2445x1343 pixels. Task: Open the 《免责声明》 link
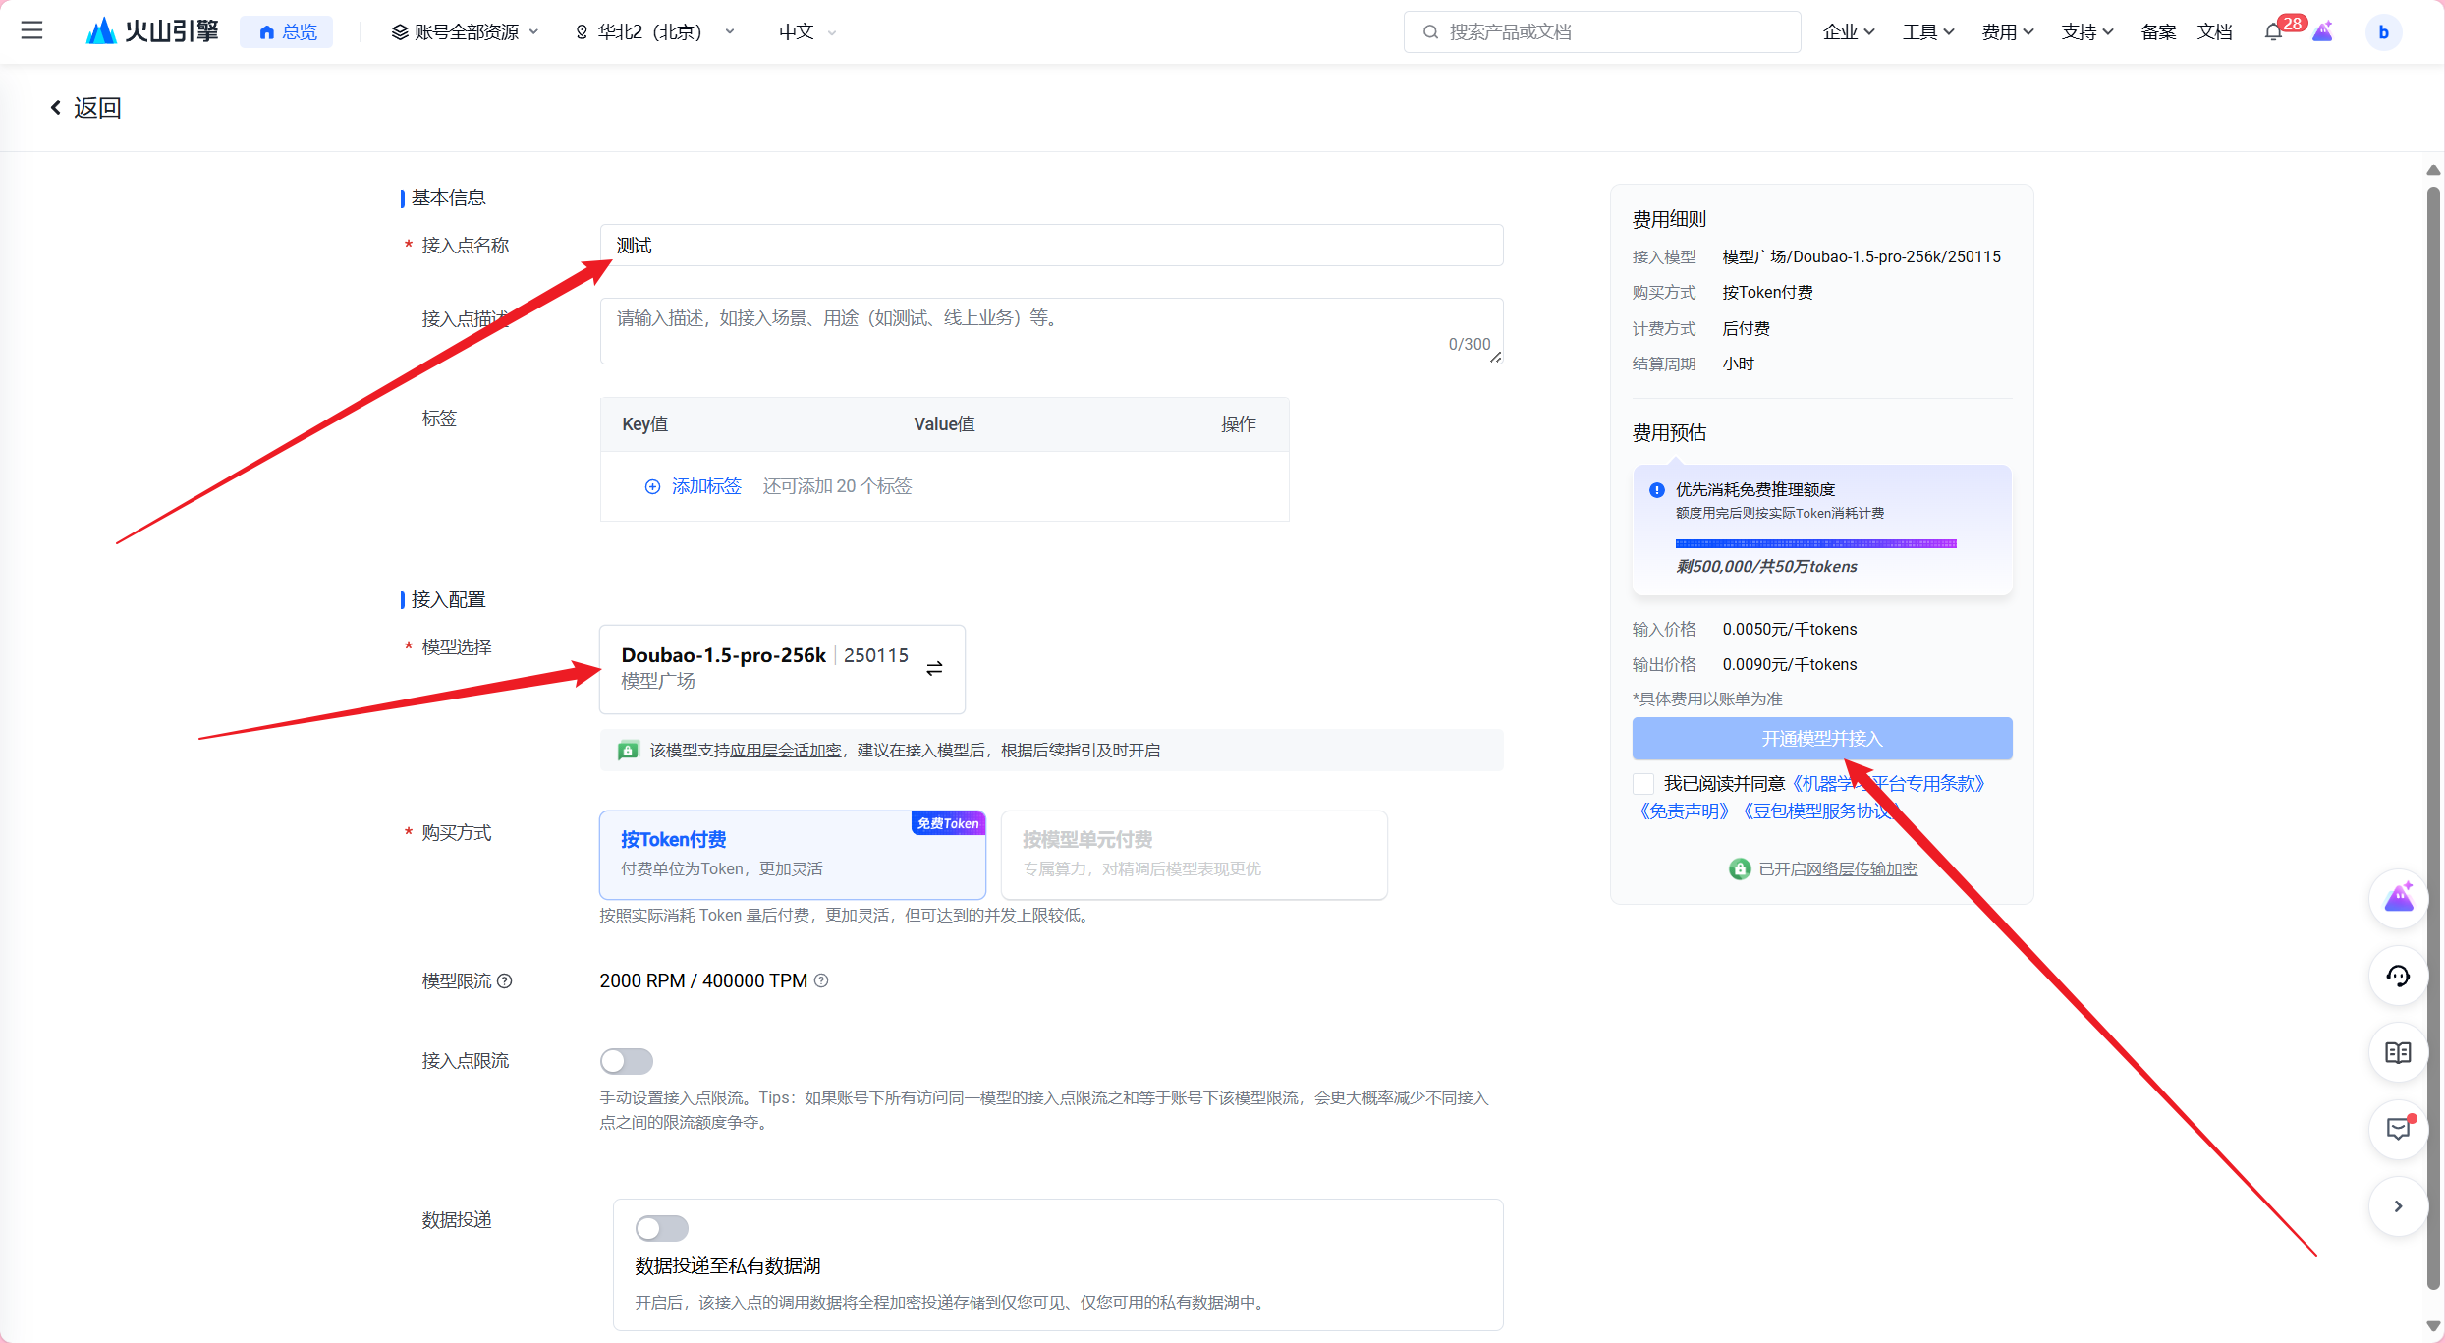(x=1684, y=811)
